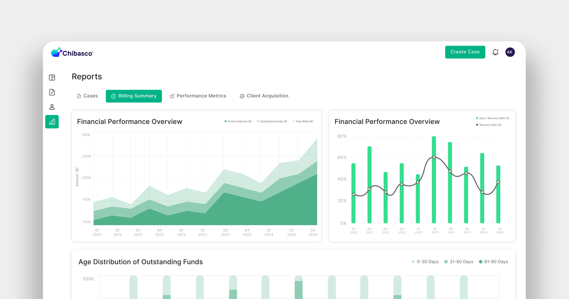Open the dashboard layout sidebar icon
569x299 pixels.
pyautogui.click(x=52, y=77)
